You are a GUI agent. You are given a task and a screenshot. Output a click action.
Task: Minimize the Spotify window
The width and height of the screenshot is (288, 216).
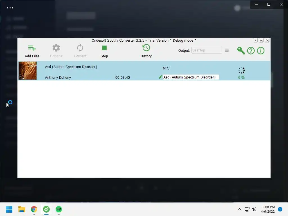[x=256, y=4]
